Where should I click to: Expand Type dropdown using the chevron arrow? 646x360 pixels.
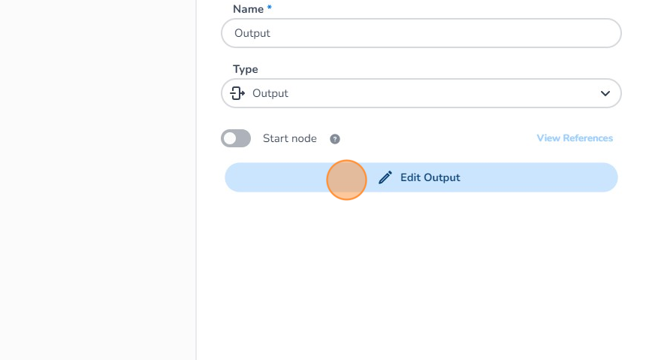point(605,93)
